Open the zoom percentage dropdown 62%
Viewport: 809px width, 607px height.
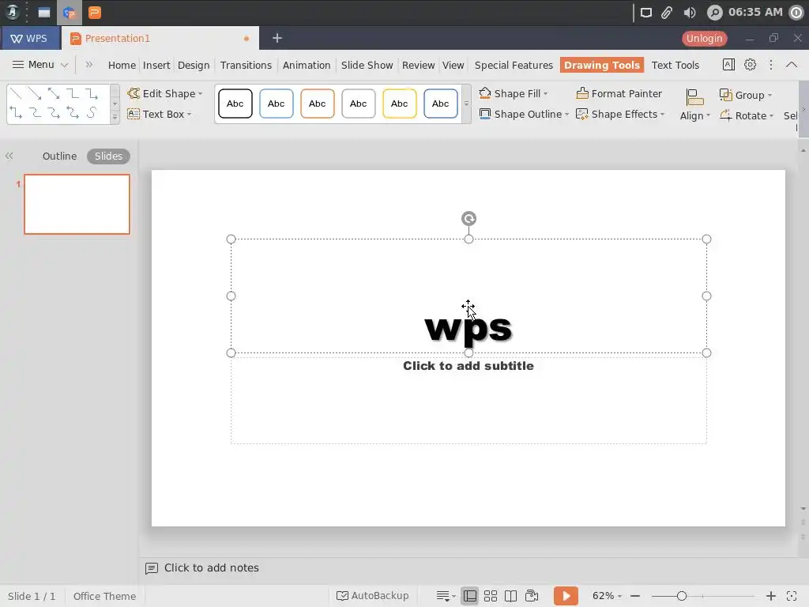(607, 596)
